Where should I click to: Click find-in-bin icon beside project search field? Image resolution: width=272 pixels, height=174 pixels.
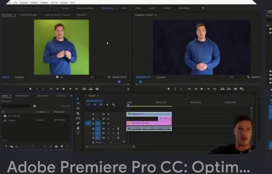click(35, 106)
